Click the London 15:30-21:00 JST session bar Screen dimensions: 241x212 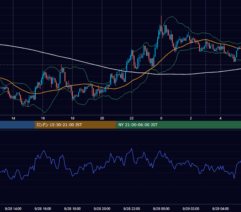(75, 125)
